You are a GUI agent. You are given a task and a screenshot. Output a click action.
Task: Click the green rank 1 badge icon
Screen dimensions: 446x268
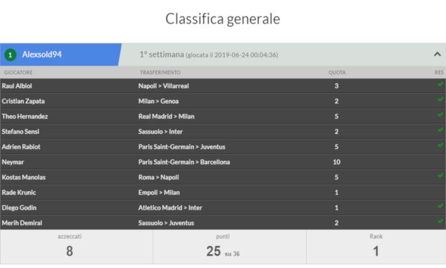pyautogui.click(x=10, y=55)
